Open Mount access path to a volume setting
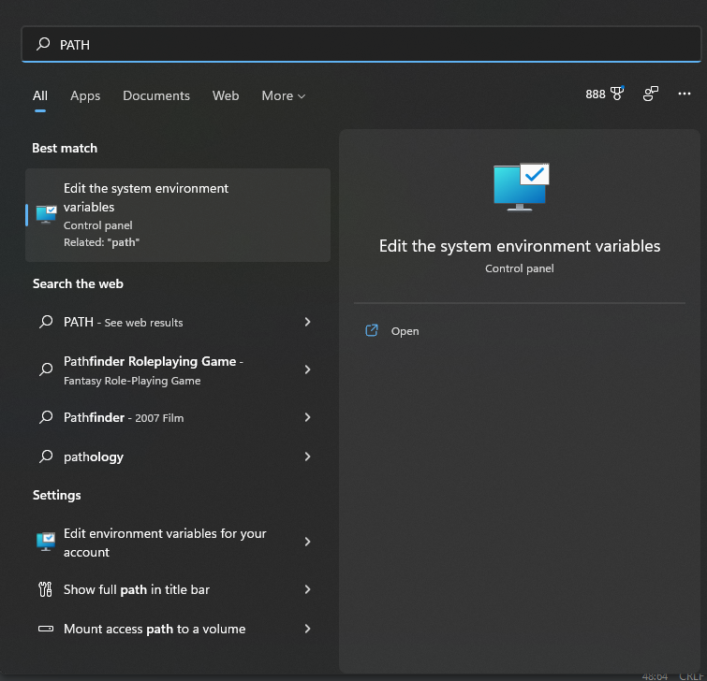Screen dimensions: 707x681 178,629
